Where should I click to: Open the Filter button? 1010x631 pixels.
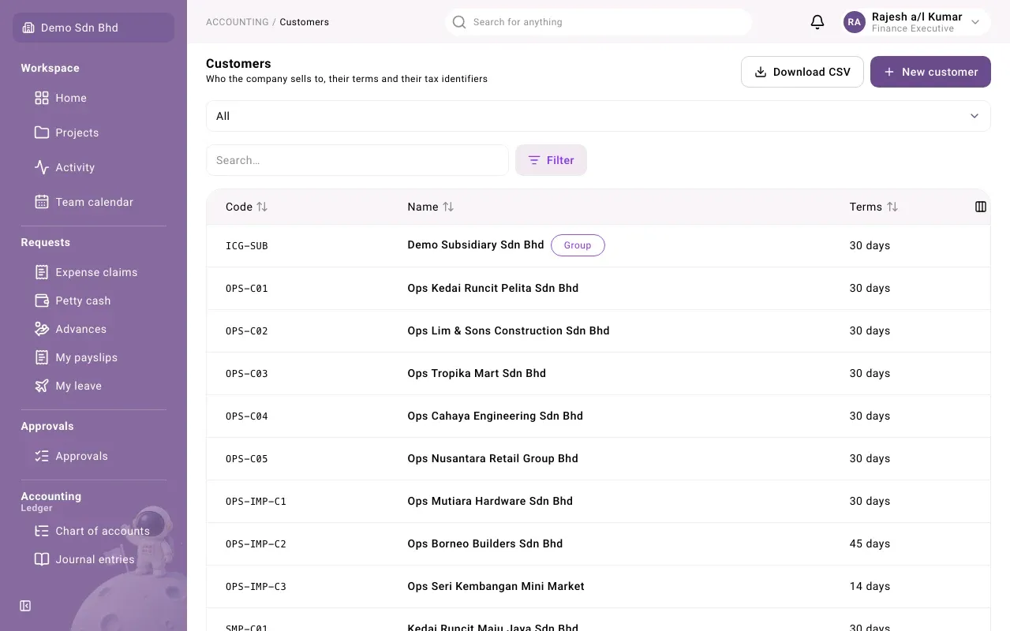coord(551,160)
